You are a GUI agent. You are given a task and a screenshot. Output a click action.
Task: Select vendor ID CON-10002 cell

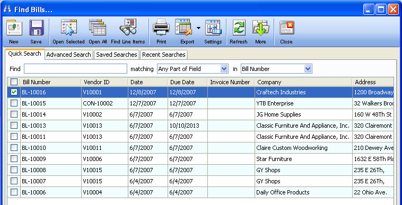pos(104,103)
